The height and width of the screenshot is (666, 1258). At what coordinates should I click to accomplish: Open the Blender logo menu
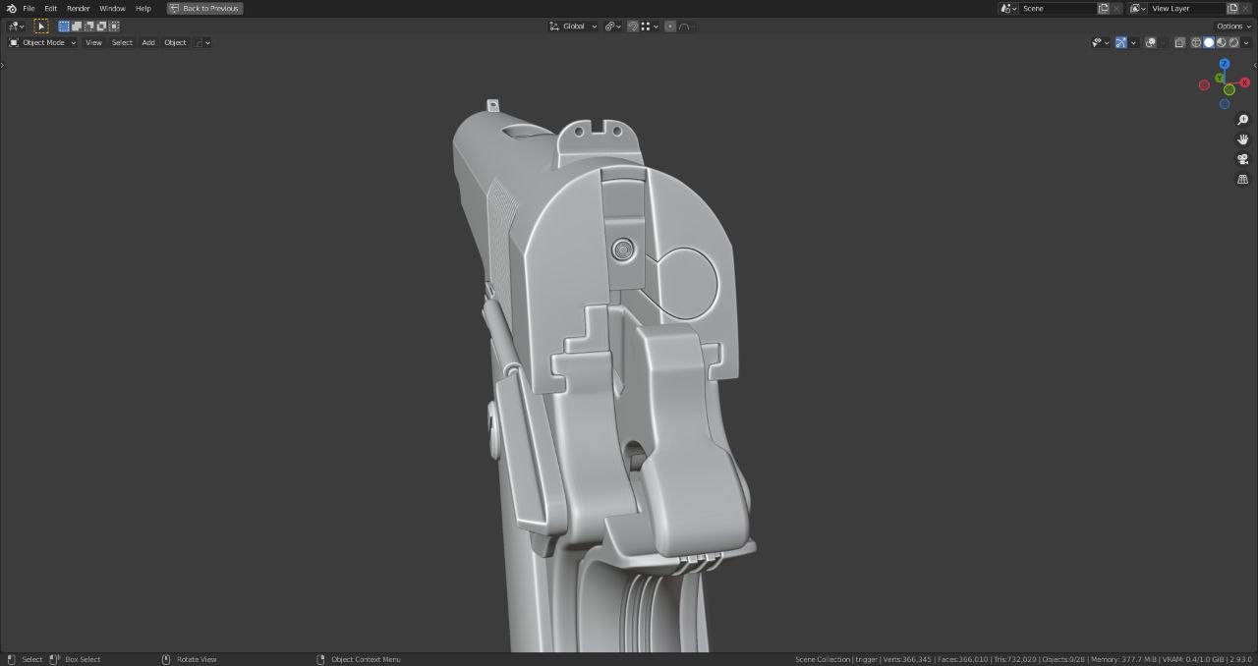[11, 8]
